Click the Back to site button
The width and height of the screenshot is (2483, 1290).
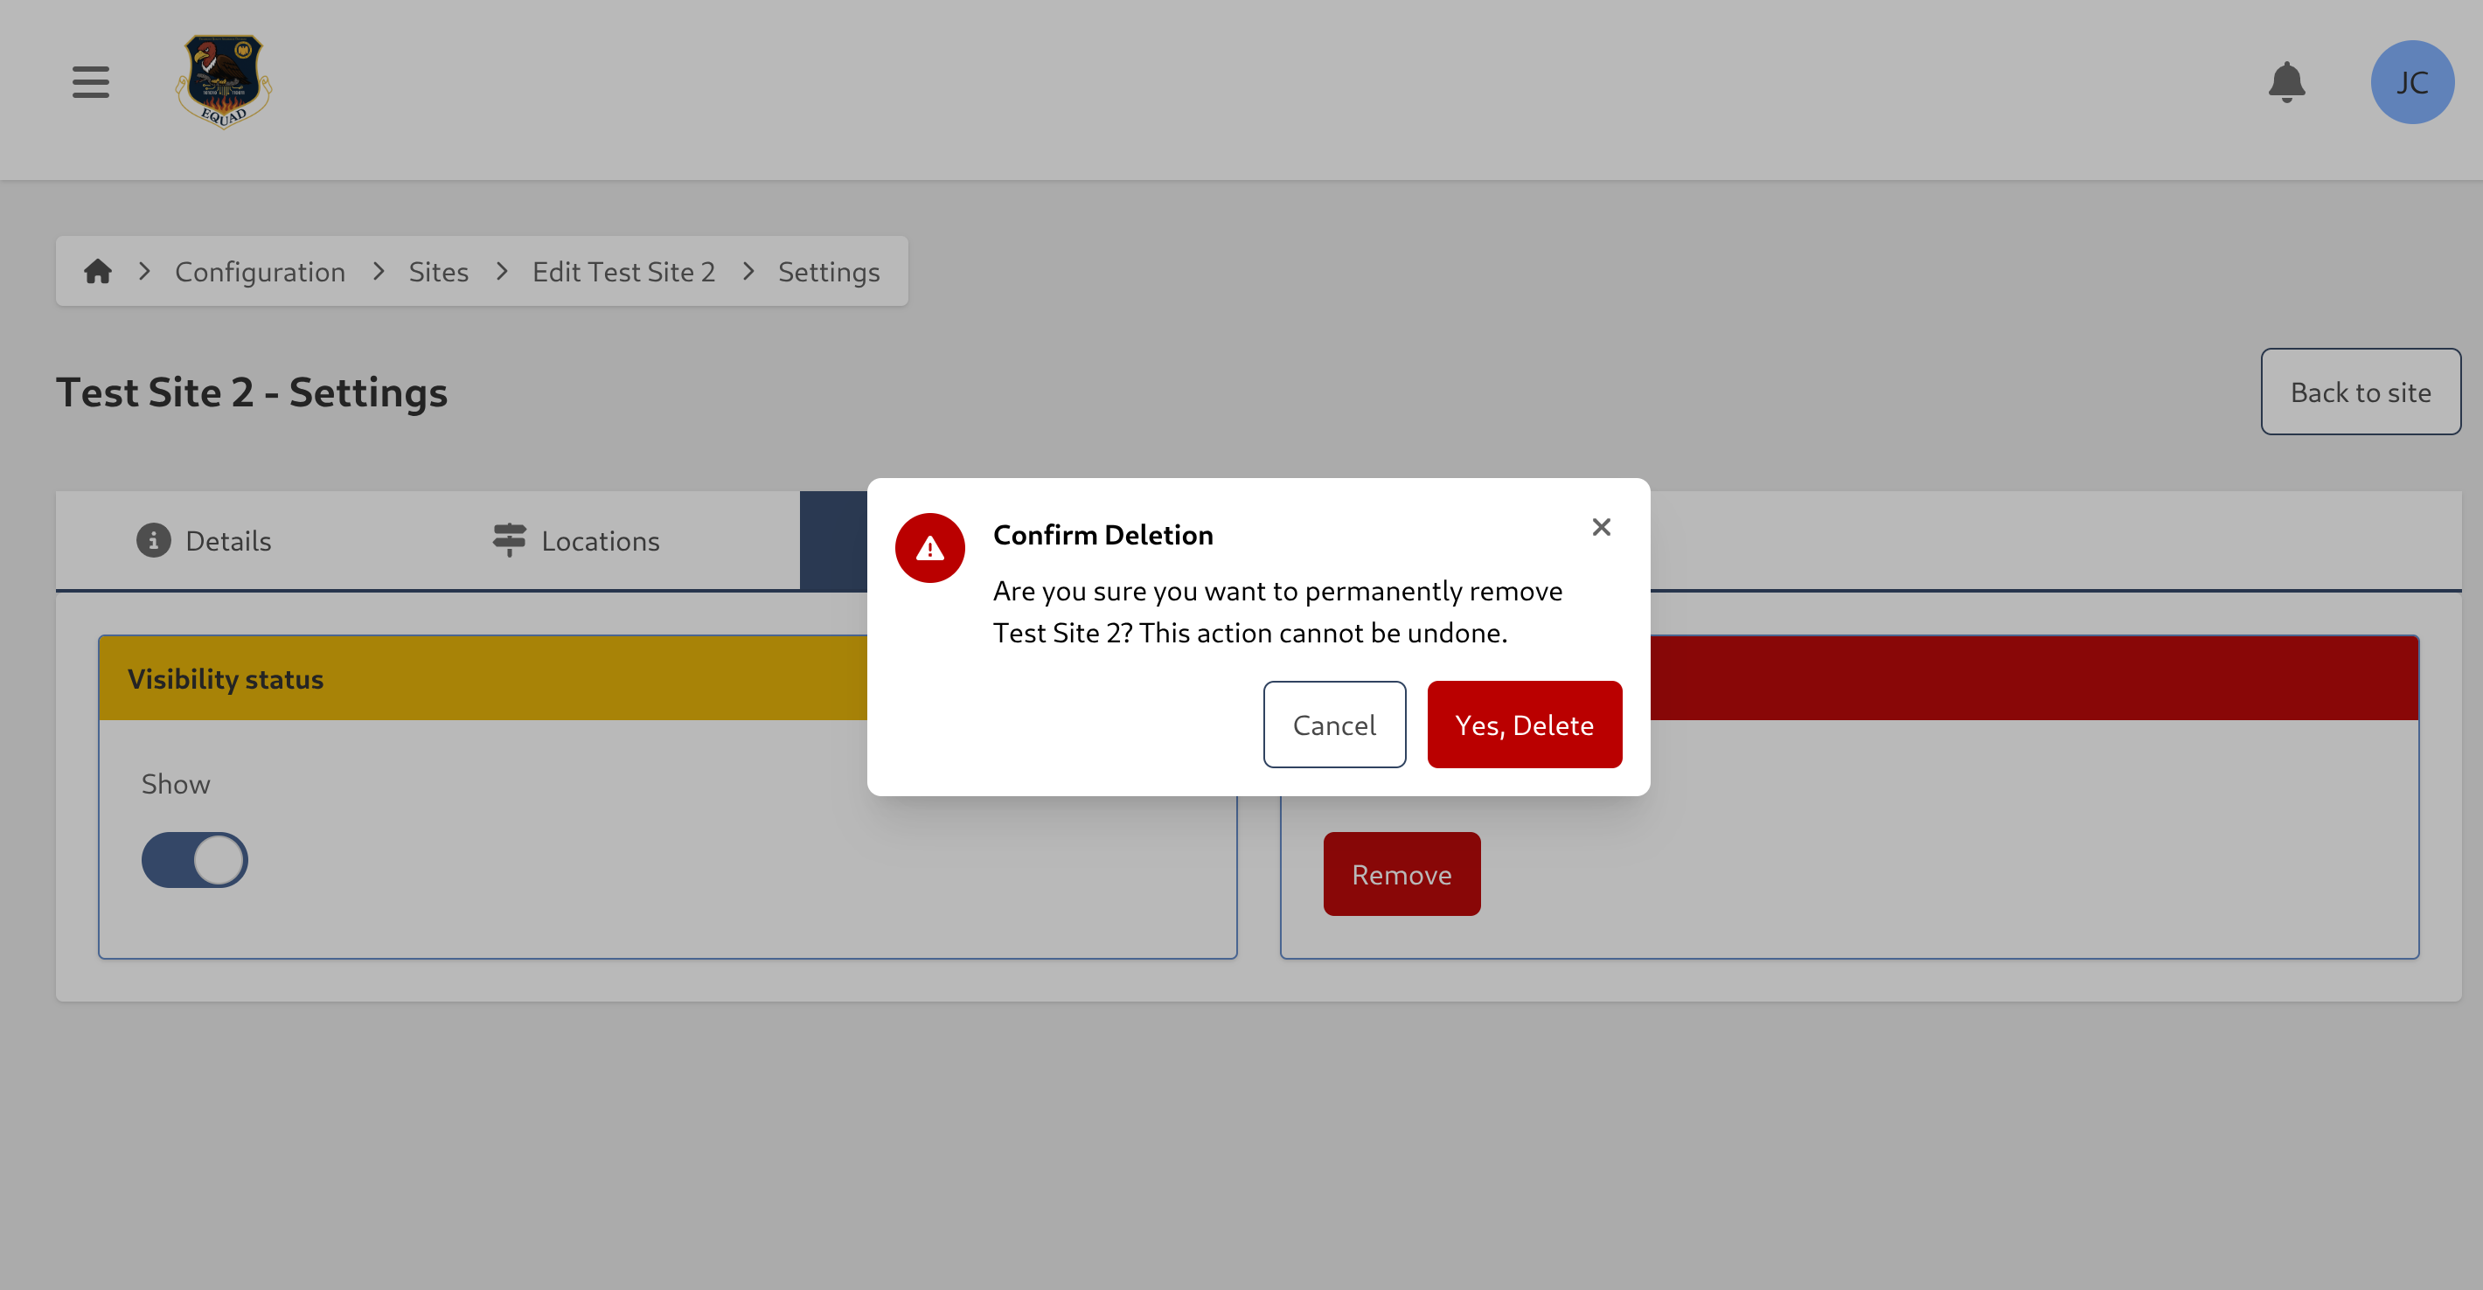click(x=2360, y=392)
